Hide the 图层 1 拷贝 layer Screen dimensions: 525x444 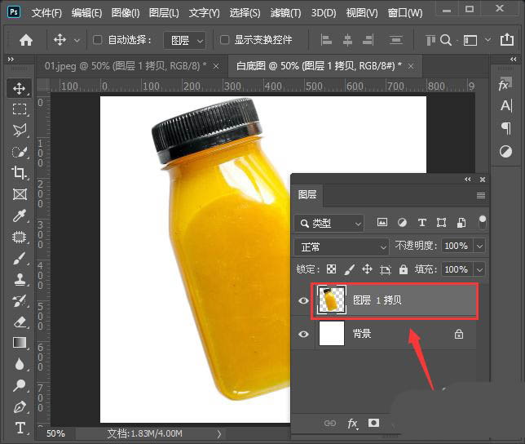point(303,300)
